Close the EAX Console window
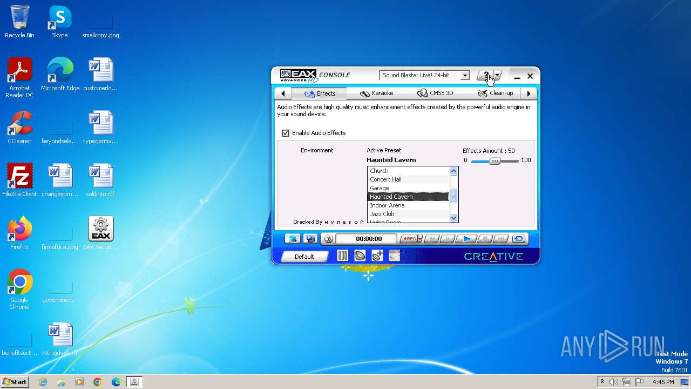Image resolution: width=691 pixels, height=389 pixels. tap(530, 76)
